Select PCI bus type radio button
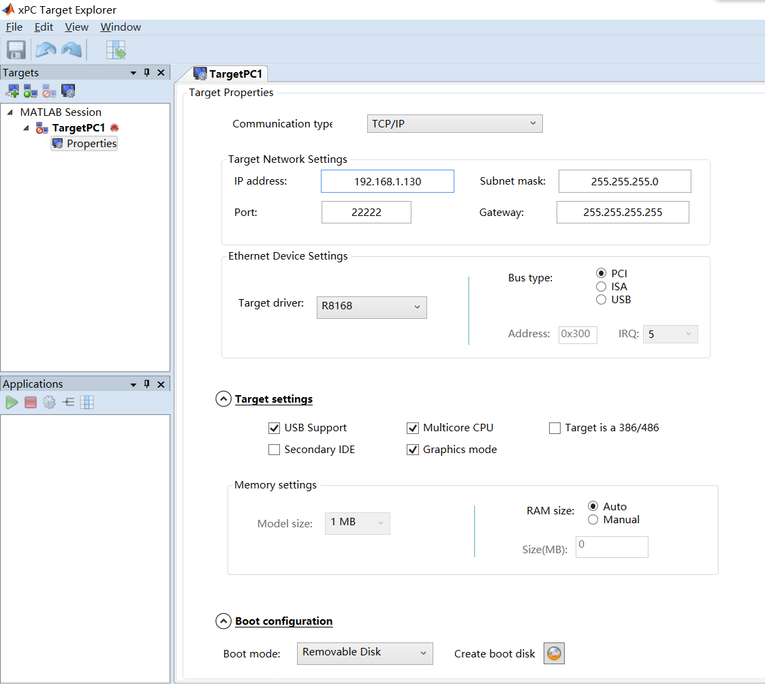The width and height of the screenshot is (765, 684). coord(601,273)
